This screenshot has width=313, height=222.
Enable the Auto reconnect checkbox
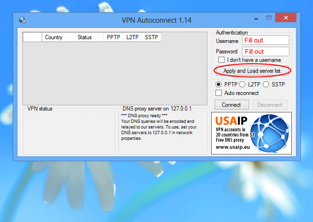219,93
